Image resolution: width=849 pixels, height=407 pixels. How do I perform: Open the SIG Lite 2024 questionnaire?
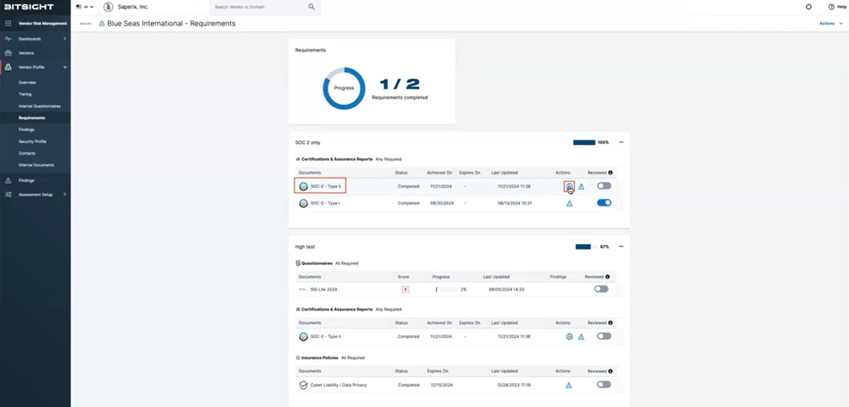click(323, 289)
